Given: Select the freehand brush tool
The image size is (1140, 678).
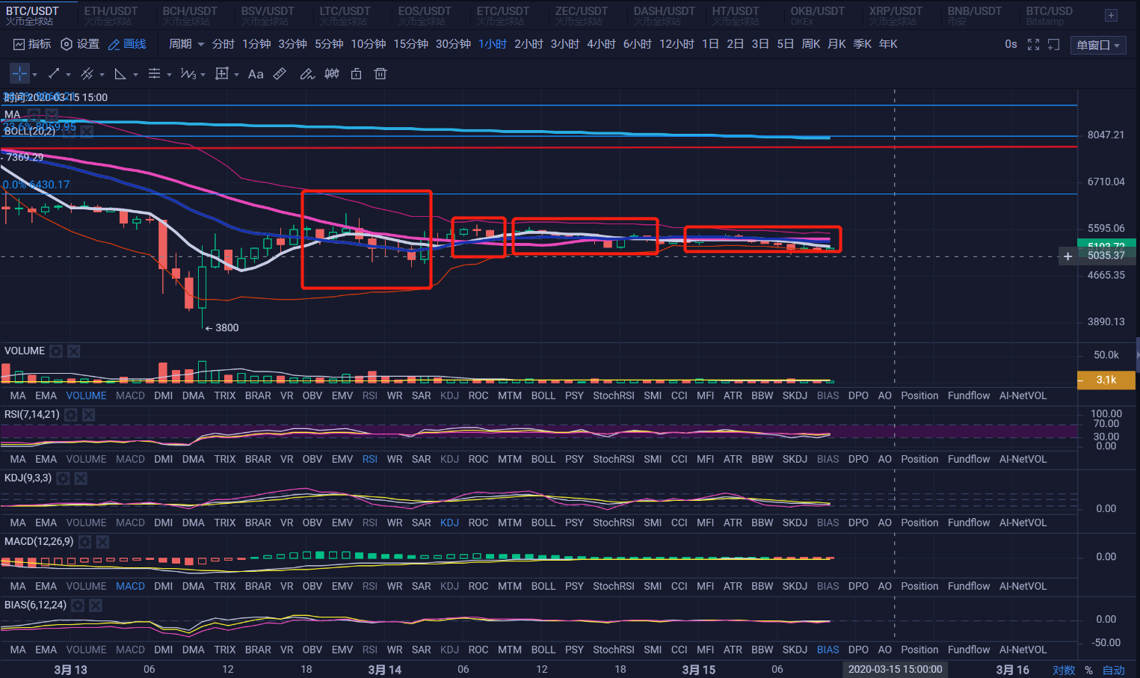Looking at the screenshot, I should click(x=306, y=74).
